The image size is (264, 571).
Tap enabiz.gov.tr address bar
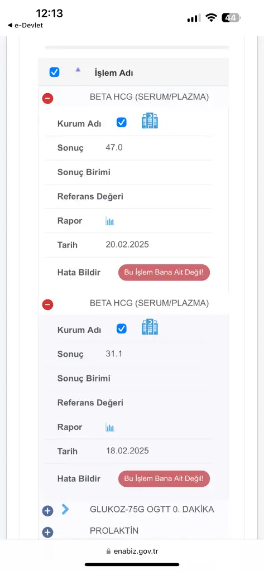point(132,551)
